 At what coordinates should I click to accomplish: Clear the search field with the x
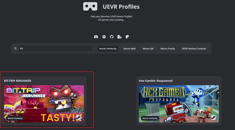point(90,48)
